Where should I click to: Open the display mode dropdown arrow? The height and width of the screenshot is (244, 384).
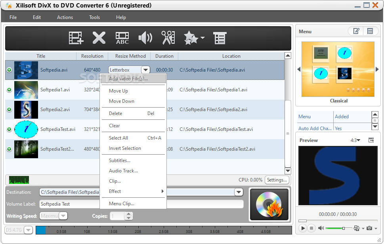(363, 229)
